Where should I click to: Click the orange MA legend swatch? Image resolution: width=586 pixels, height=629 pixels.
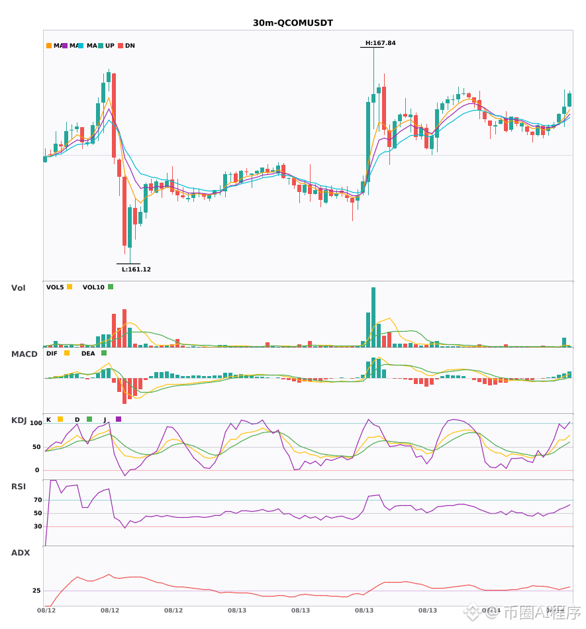(x=49, y=46)
